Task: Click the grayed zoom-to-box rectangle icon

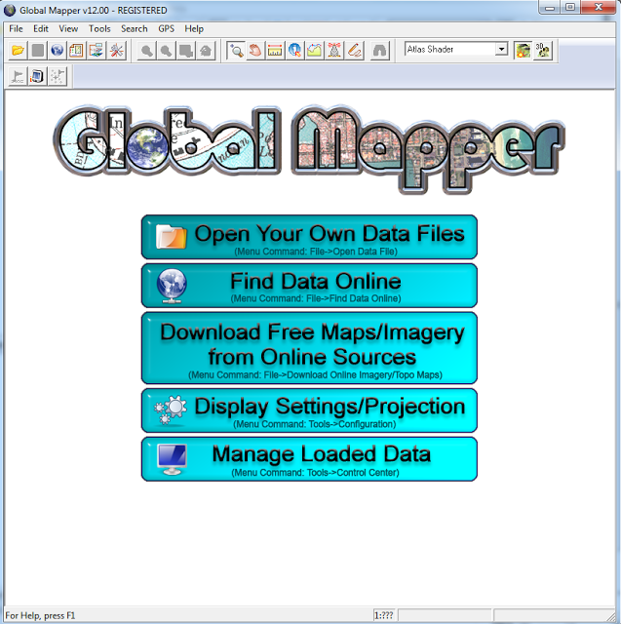Action: pos(186,51)
